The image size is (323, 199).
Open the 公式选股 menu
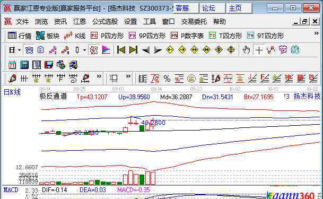pyautogui.click(x=105, y=22)
